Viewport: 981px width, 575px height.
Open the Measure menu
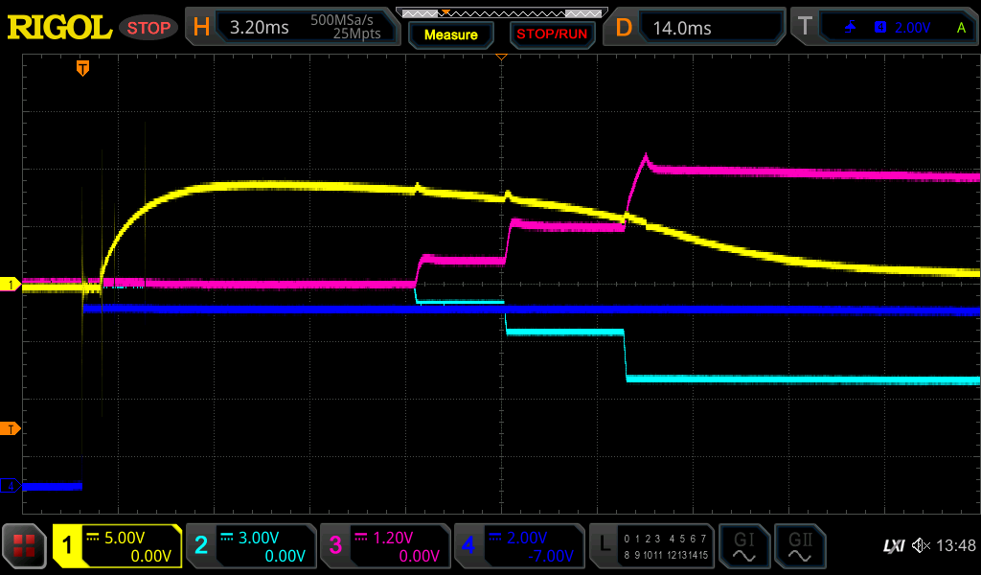450,34
